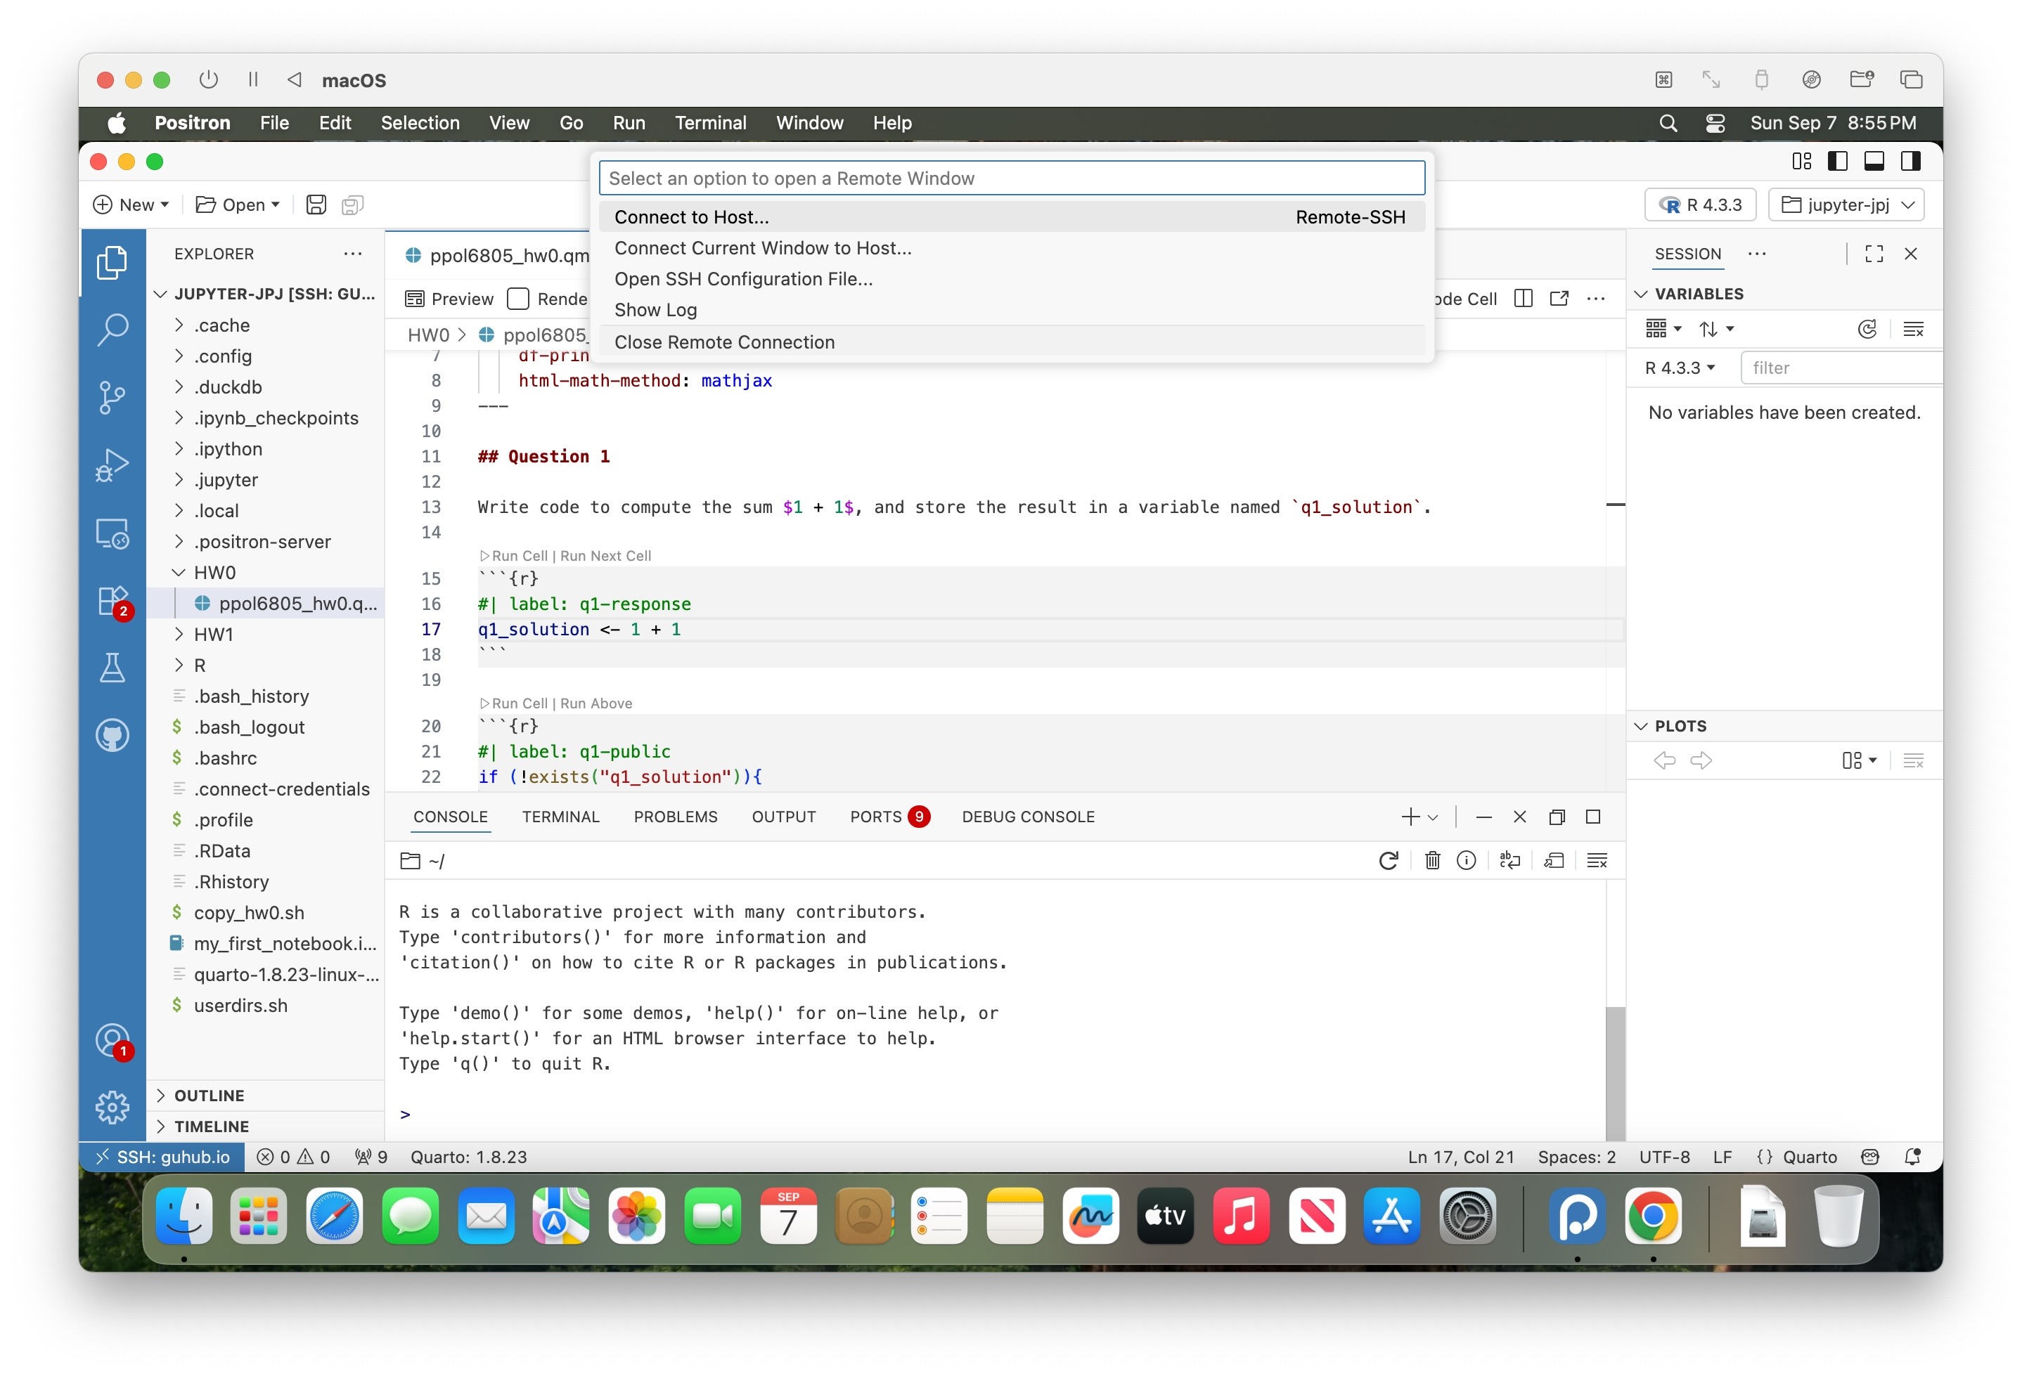Open notifications bell in status bar
The image size is (2022, 1376).
coord(1912,1157)
